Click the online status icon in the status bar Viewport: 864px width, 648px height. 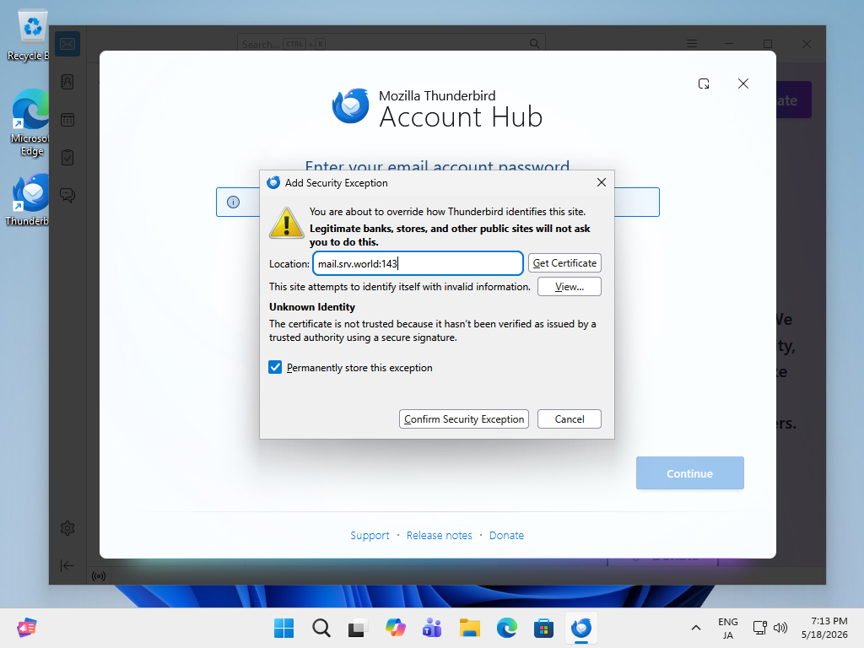(x=99, y=575)
